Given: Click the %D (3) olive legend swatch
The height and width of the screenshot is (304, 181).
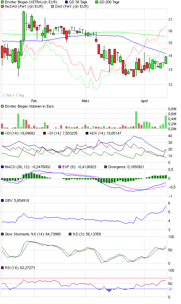Looking at the screenshot, I should coord(70,234).
